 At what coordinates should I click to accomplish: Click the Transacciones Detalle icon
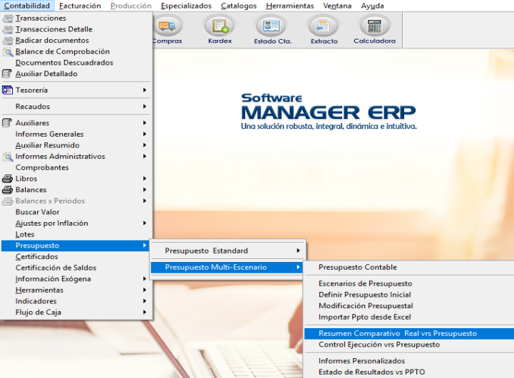[x=8, y=29]
